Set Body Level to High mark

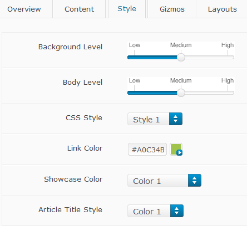tap(228, 93)
